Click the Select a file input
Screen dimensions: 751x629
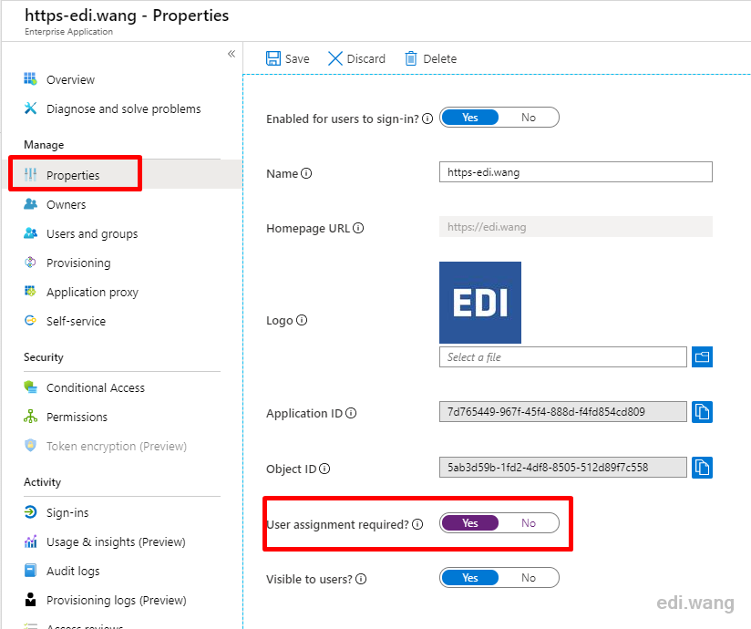pos(562,357)
